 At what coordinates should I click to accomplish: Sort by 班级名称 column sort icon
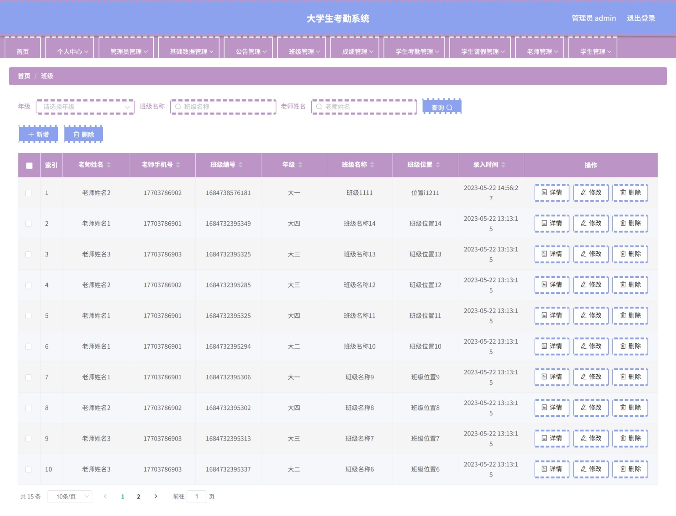[x=372, y=165]
